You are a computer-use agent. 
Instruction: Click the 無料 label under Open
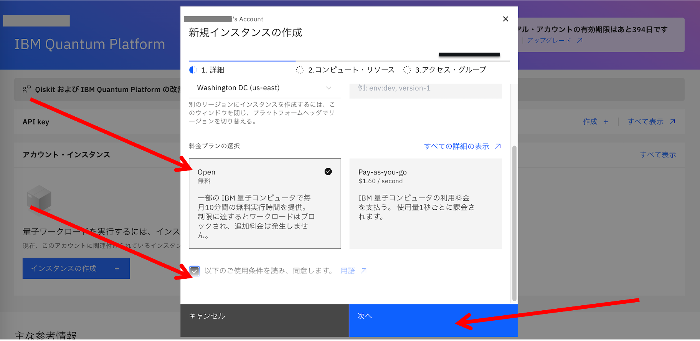tap(204, 181)
